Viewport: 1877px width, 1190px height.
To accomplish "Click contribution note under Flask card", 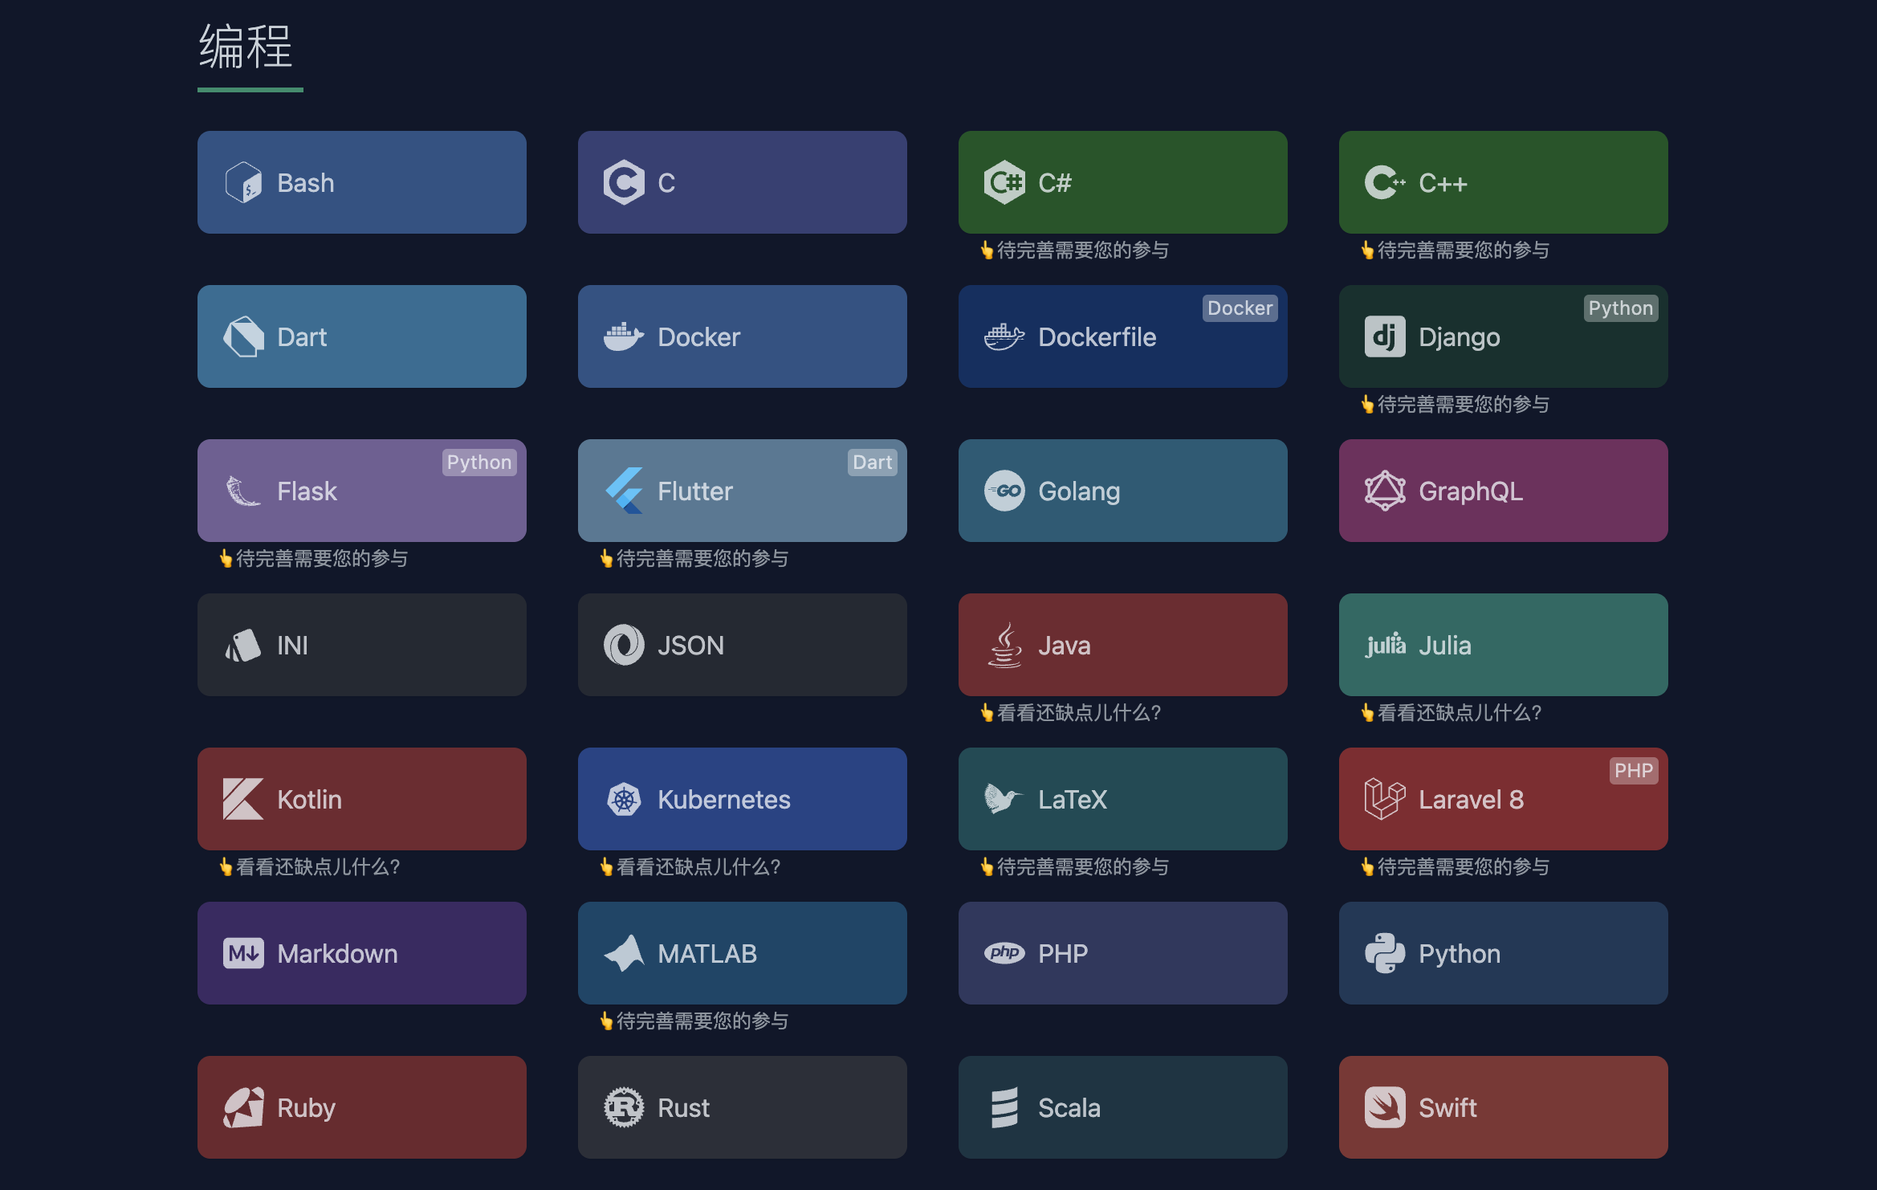I will coord(313,559).
